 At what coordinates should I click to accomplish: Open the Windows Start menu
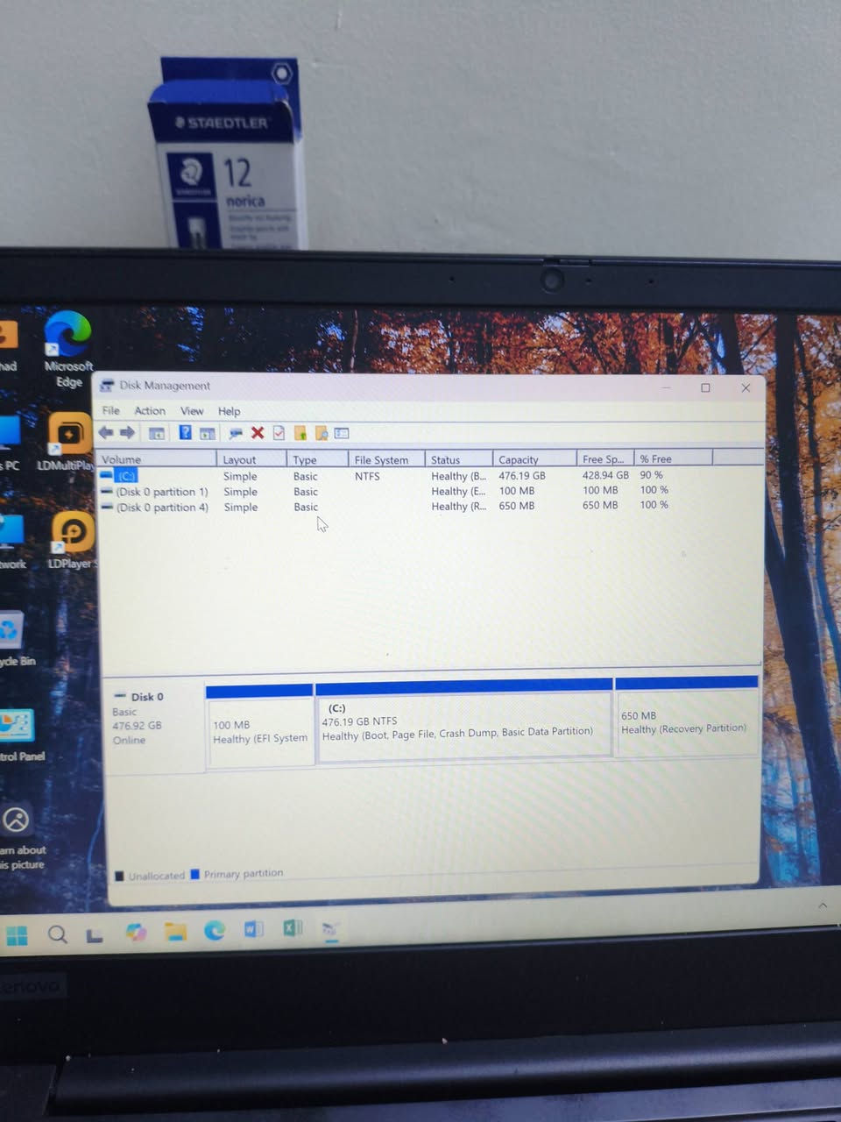pyautogui.click(x=17, y=935)
